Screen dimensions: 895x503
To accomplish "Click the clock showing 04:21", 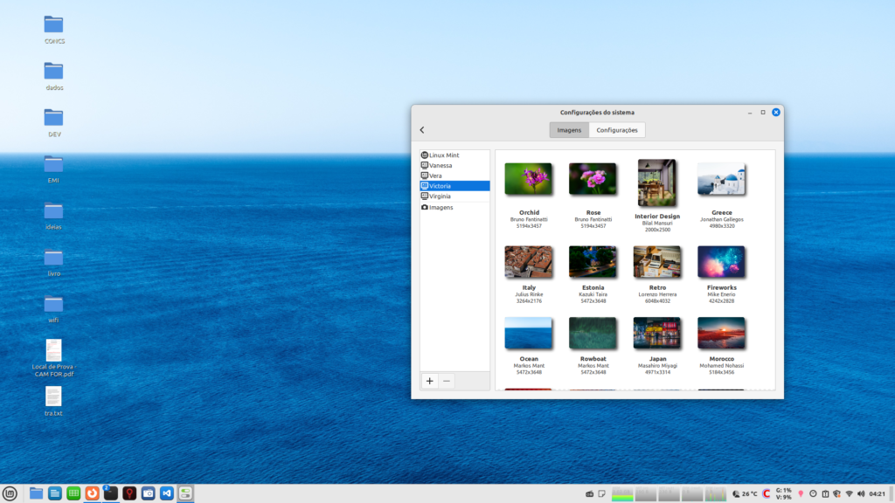I will tap(878, 494).
